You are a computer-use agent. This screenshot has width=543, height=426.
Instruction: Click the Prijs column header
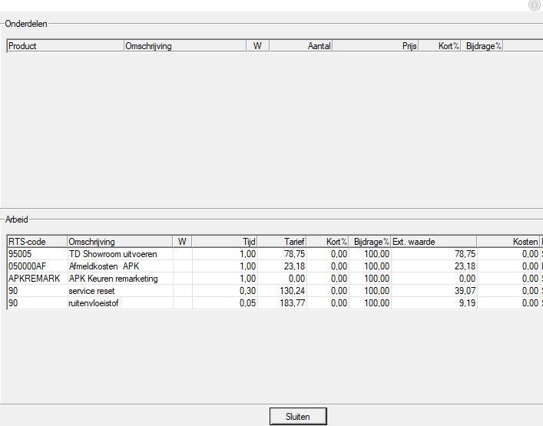376,46
